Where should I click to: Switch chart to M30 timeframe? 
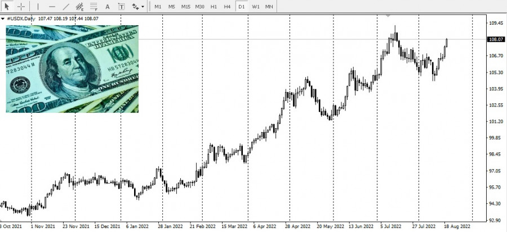point(199,6)
